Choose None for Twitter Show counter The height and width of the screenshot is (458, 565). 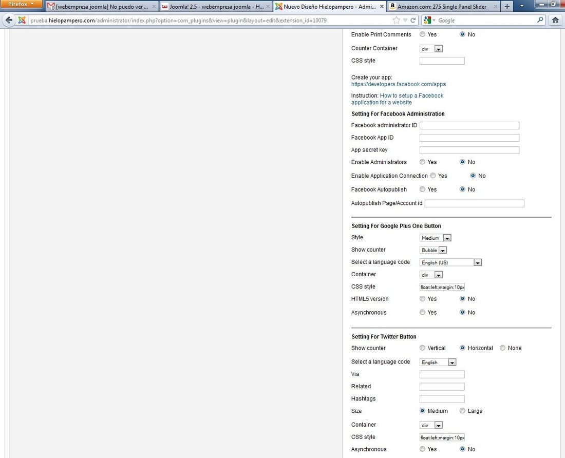(502, 348)
